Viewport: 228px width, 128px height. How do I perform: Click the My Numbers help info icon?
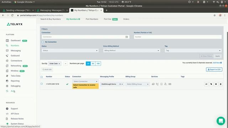click(79, 19)
